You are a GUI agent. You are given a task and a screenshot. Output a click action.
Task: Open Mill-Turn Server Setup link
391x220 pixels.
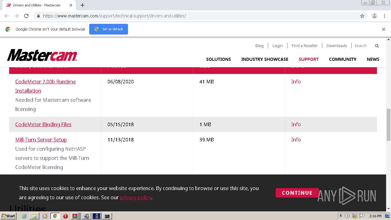click(x=41, y=140)
